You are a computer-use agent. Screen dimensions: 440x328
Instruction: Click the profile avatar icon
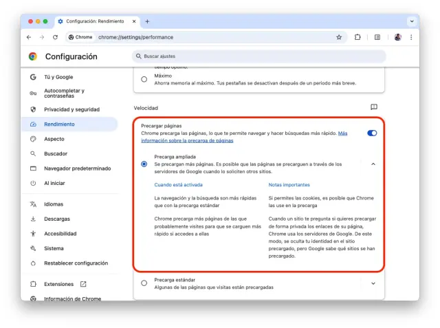click(398, 37)
